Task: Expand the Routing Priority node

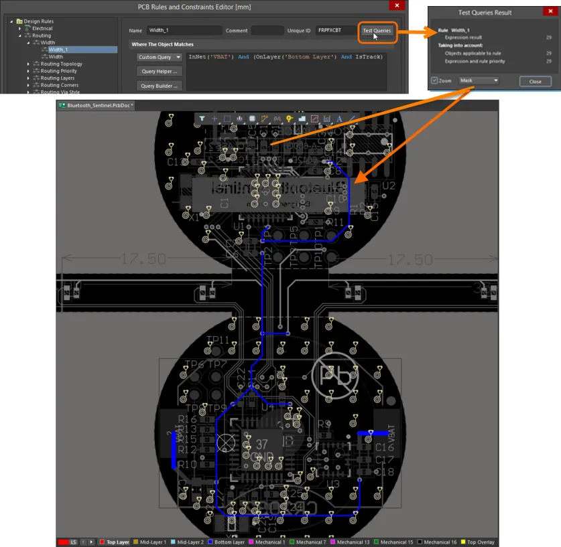Action: (29, 71)
